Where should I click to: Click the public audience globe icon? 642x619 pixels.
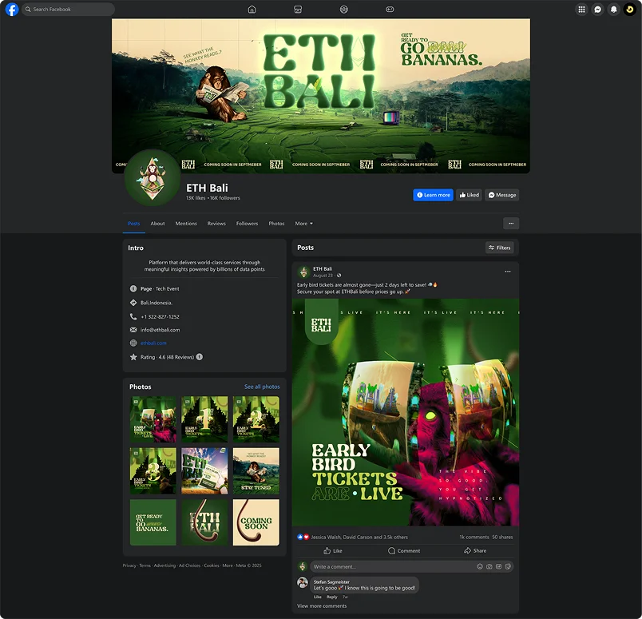(339, 276)
